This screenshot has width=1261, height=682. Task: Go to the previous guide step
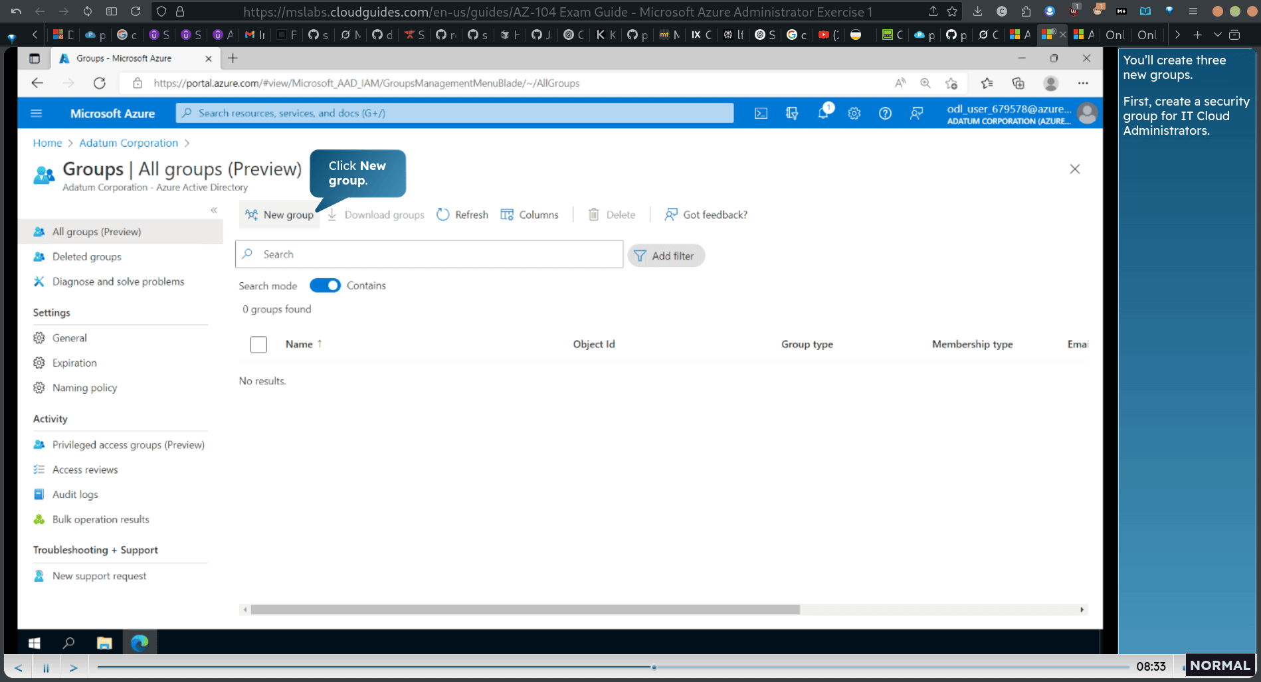[x=19, y=667]
